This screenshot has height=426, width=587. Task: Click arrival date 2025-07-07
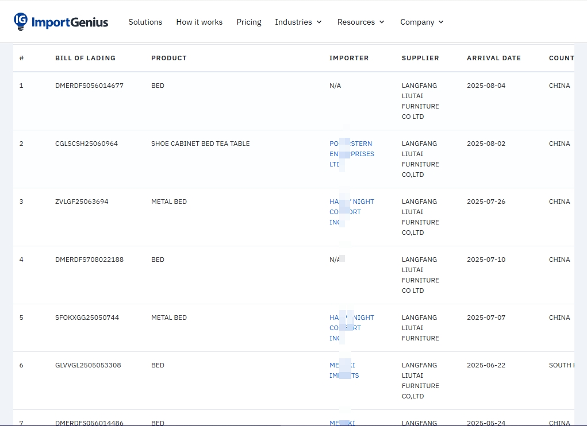click(486, 317)
